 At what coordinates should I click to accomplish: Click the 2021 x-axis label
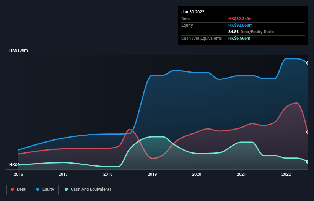click(x=241, y=174)
